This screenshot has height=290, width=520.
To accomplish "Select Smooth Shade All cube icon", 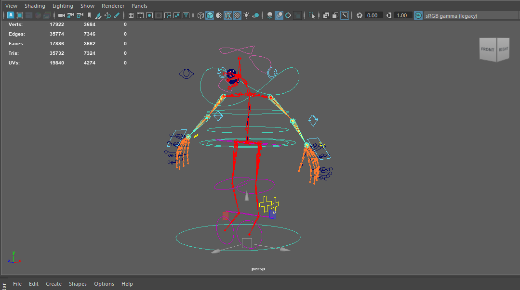I will [210, 15].
